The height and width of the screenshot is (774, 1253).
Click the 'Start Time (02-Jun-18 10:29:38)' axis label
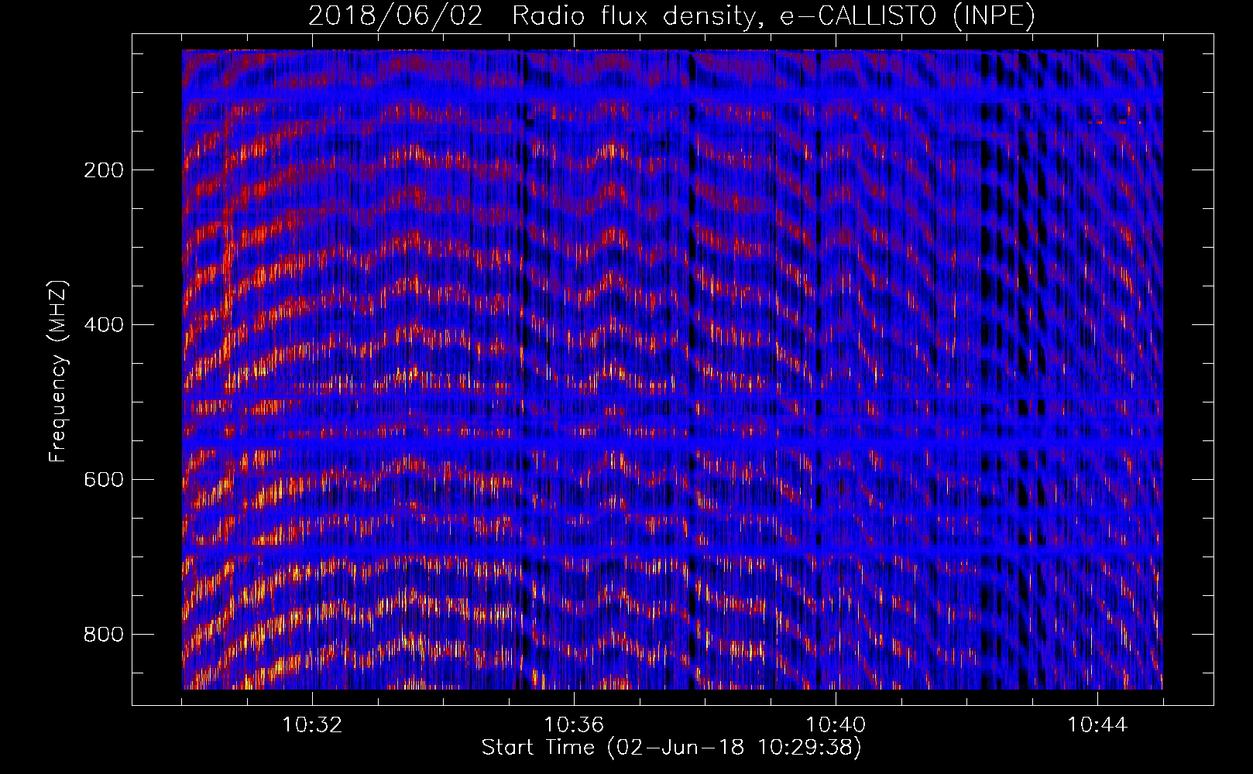pyautogui.click(x=671, y=748)
